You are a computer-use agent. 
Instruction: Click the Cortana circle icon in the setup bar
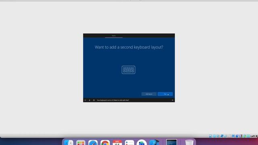(x=94, y=100)
